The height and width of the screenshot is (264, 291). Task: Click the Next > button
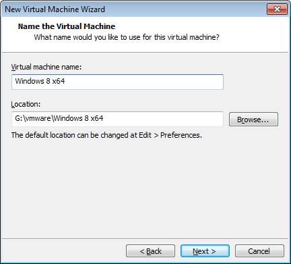tap(205, 251)
